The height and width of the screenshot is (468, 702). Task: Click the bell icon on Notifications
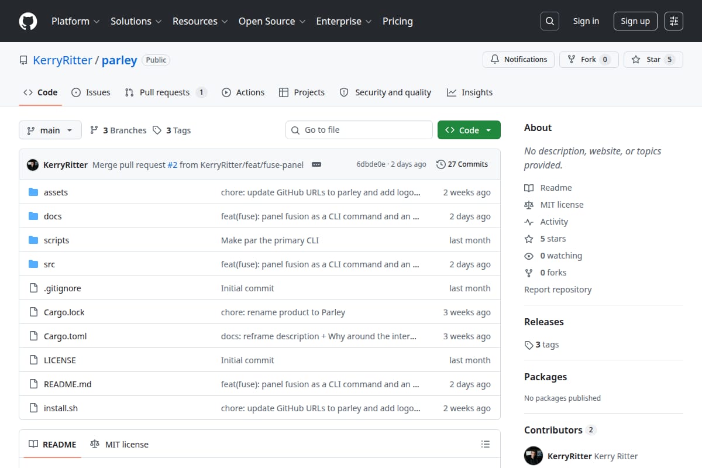pos(495,60)
